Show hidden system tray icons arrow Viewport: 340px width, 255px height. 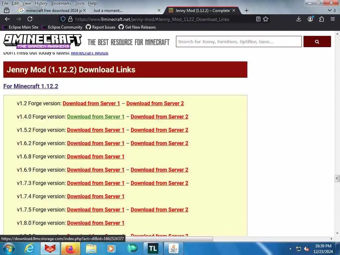click(x=290, y=249)
